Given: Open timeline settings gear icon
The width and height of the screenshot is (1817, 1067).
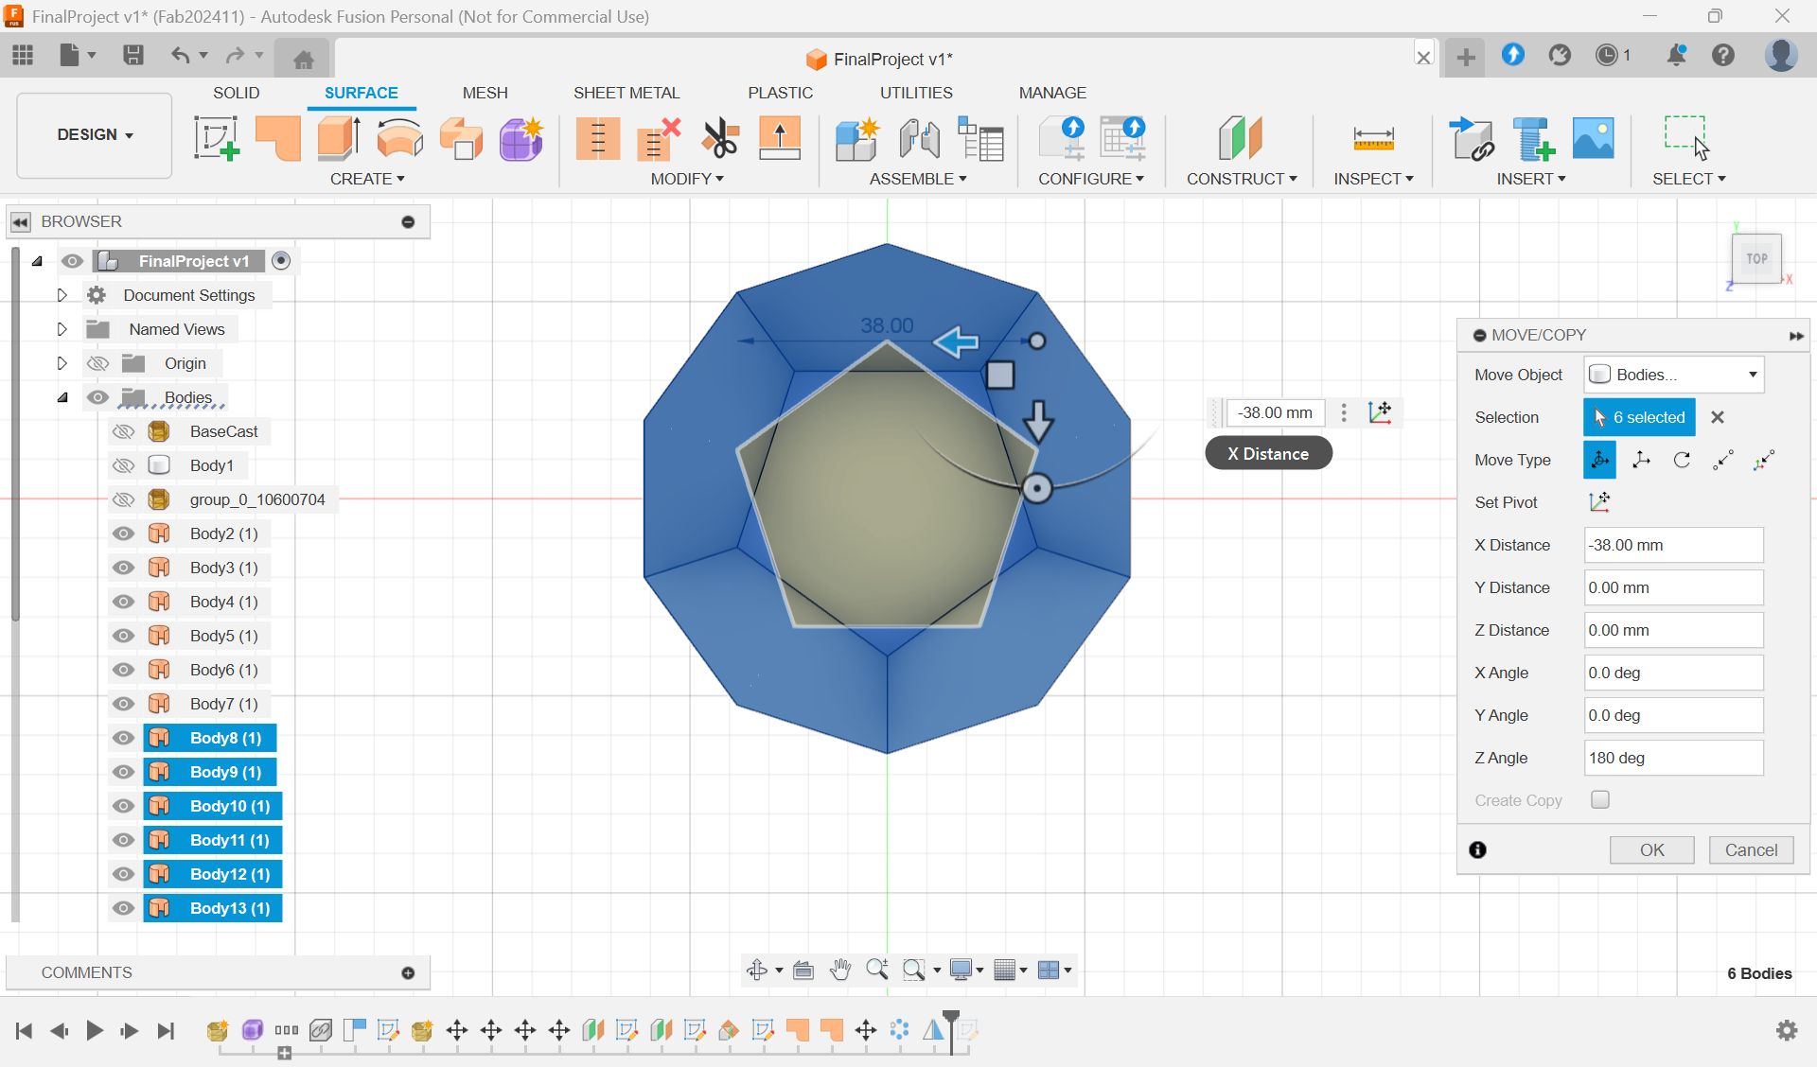Looking at the screenshot, I should (x=1787, y=1030).
